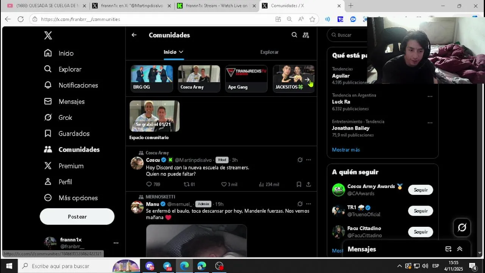Open @Martinpdisalvo profile handle

193,160
